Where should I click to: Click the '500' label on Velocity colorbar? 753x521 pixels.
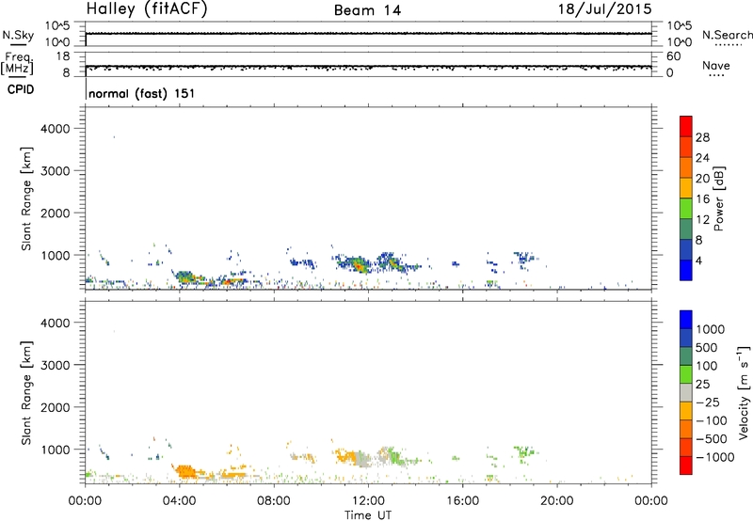click(707, 347)
